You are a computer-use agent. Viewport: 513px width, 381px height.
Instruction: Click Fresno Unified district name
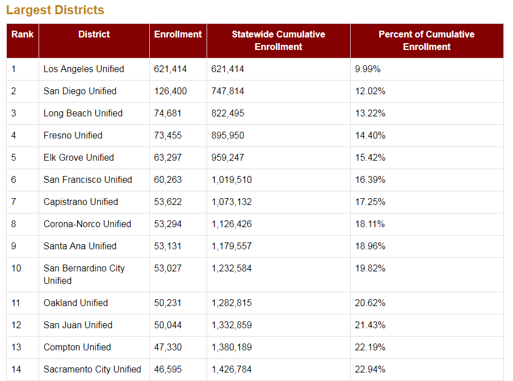pyautogui.click(x=73, y=135)
